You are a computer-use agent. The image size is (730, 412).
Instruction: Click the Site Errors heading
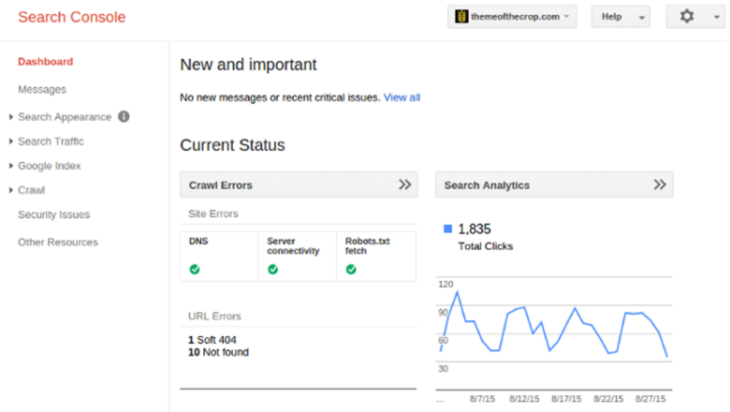213,214
